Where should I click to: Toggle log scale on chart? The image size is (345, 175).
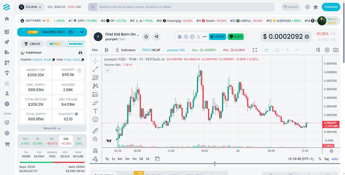point(327,159)
